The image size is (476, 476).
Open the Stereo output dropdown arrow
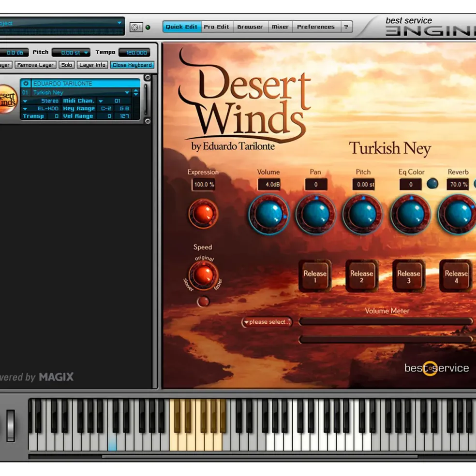[25, 101]
